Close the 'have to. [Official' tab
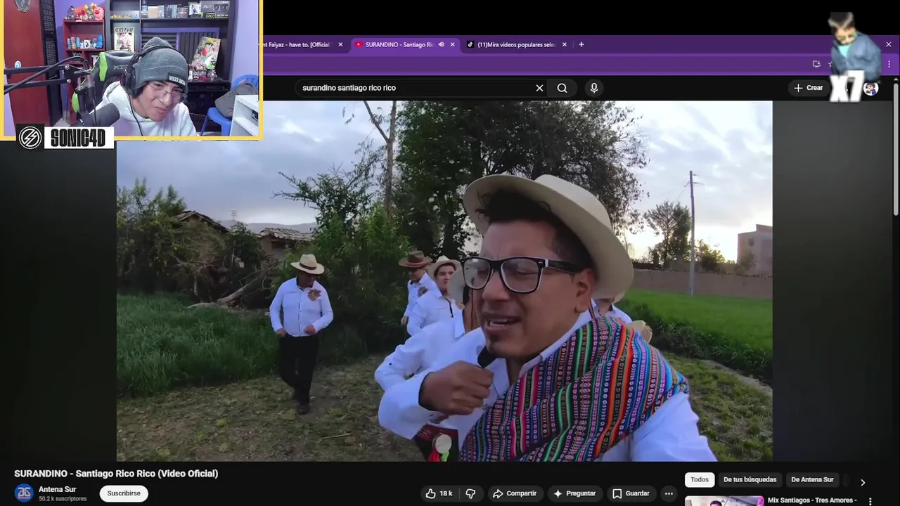Image resolution: width=900 pixels, height=506 pixels. (340, 44)
